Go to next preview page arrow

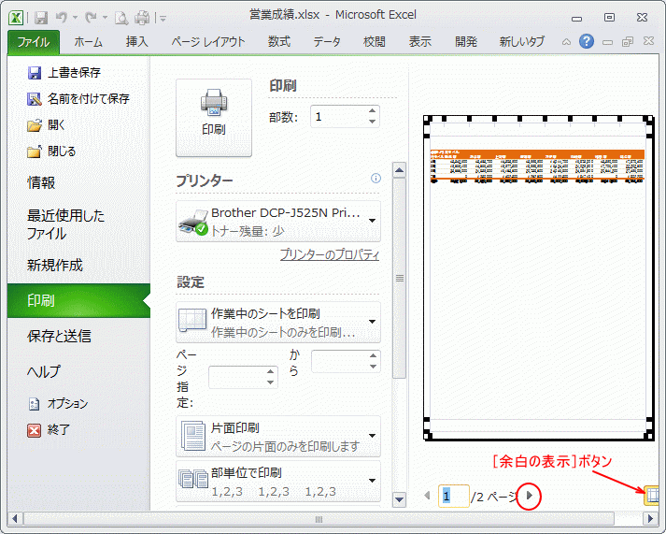530,496
